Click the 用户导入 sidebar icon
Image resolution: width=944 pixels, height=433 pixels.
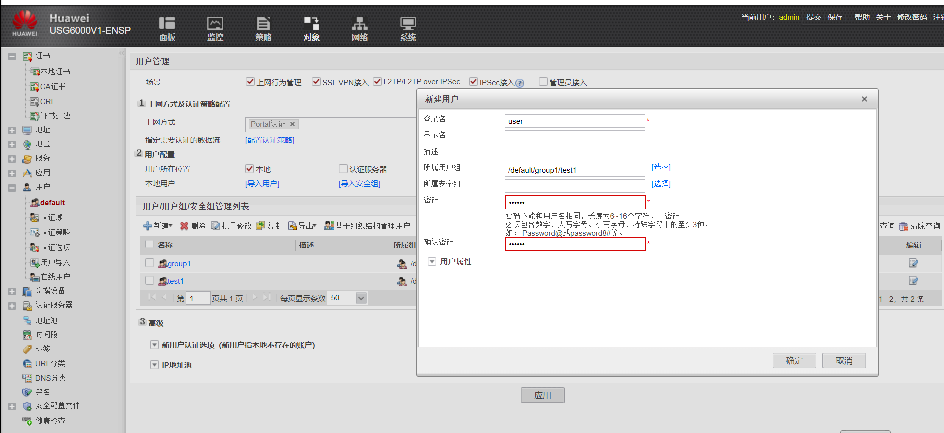tap(34, 262)
